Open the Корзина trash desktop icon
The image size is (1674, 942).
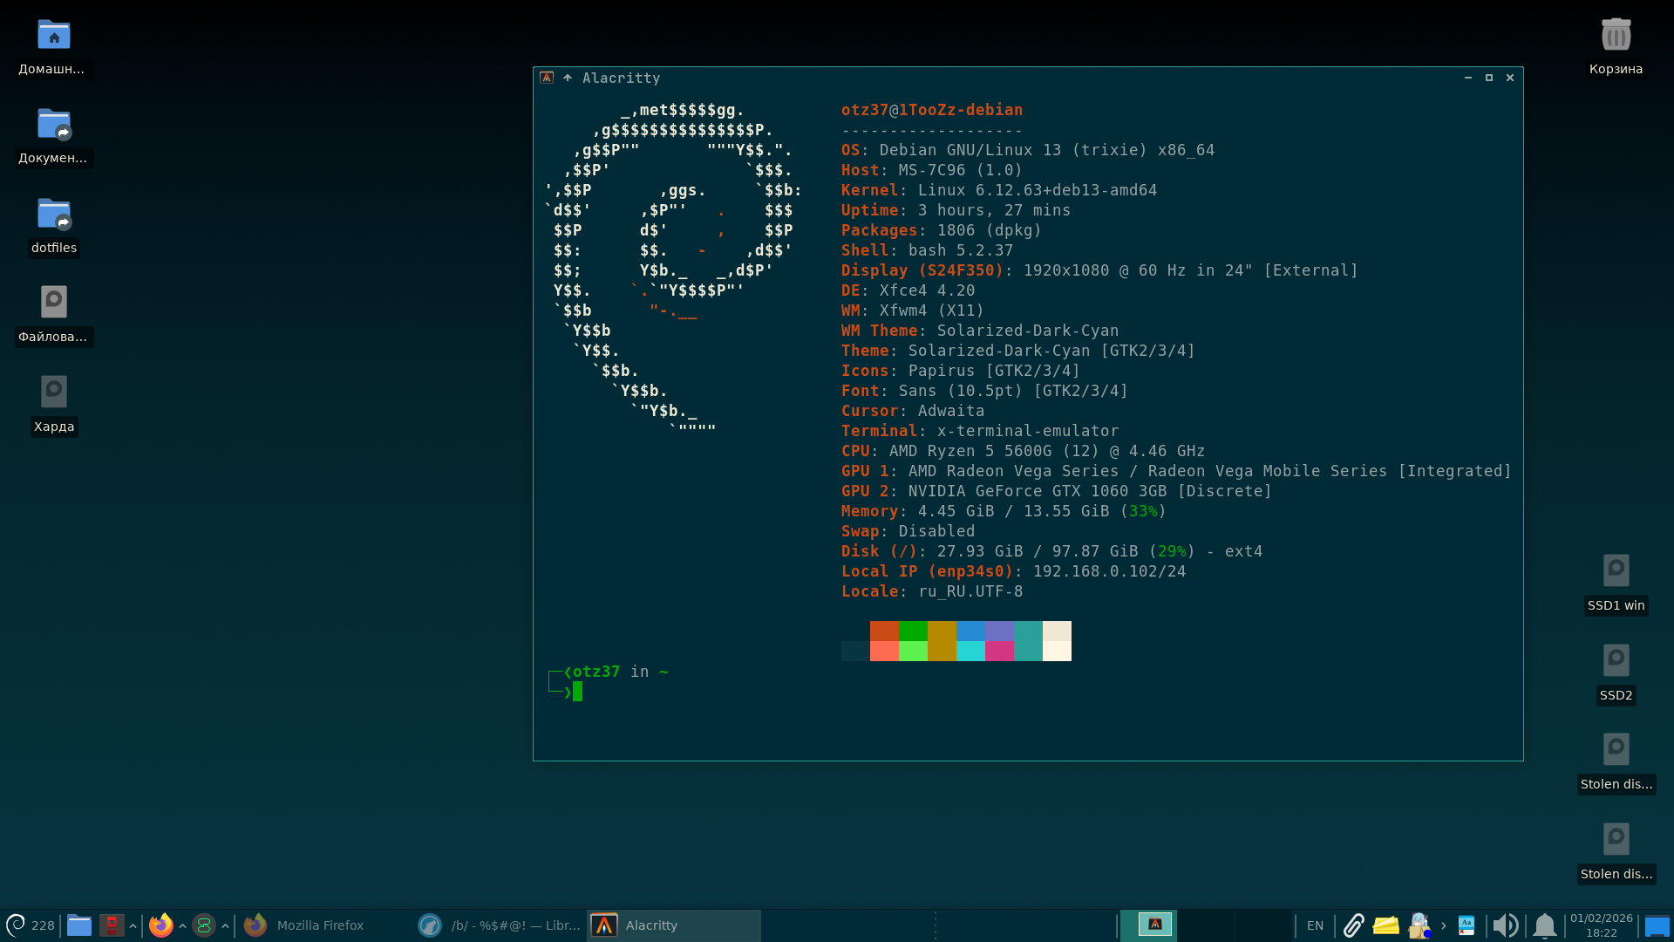(x=1616, y=37)
